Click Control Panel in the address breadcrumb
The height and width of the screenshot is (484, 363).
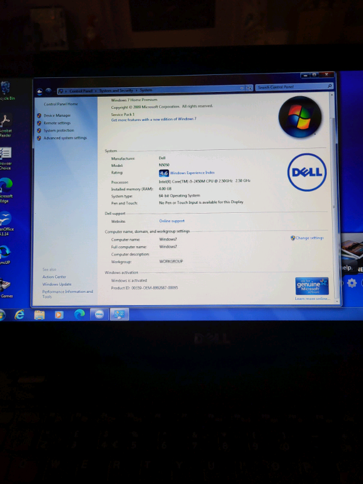coord(81,91)
